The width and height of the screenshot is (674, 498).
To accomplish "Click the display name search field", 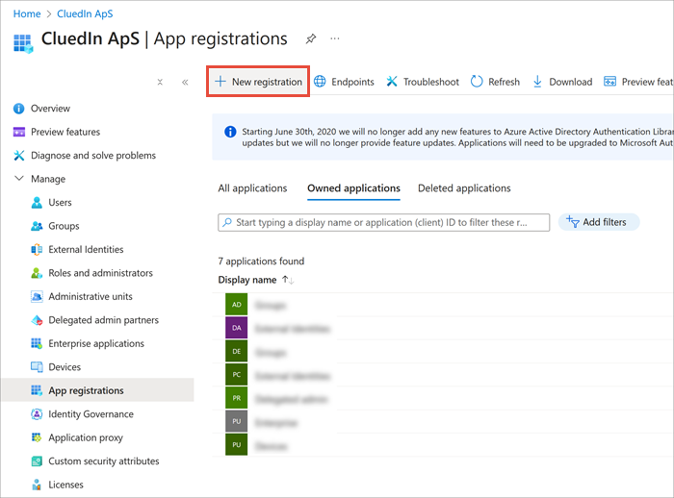I will click(383, 222).
